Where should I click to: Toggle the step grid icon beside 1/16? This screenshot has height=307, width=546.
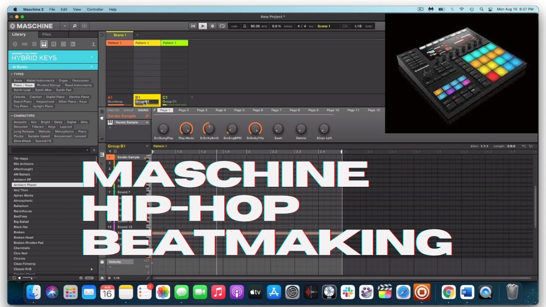click(x=109, y=278)
